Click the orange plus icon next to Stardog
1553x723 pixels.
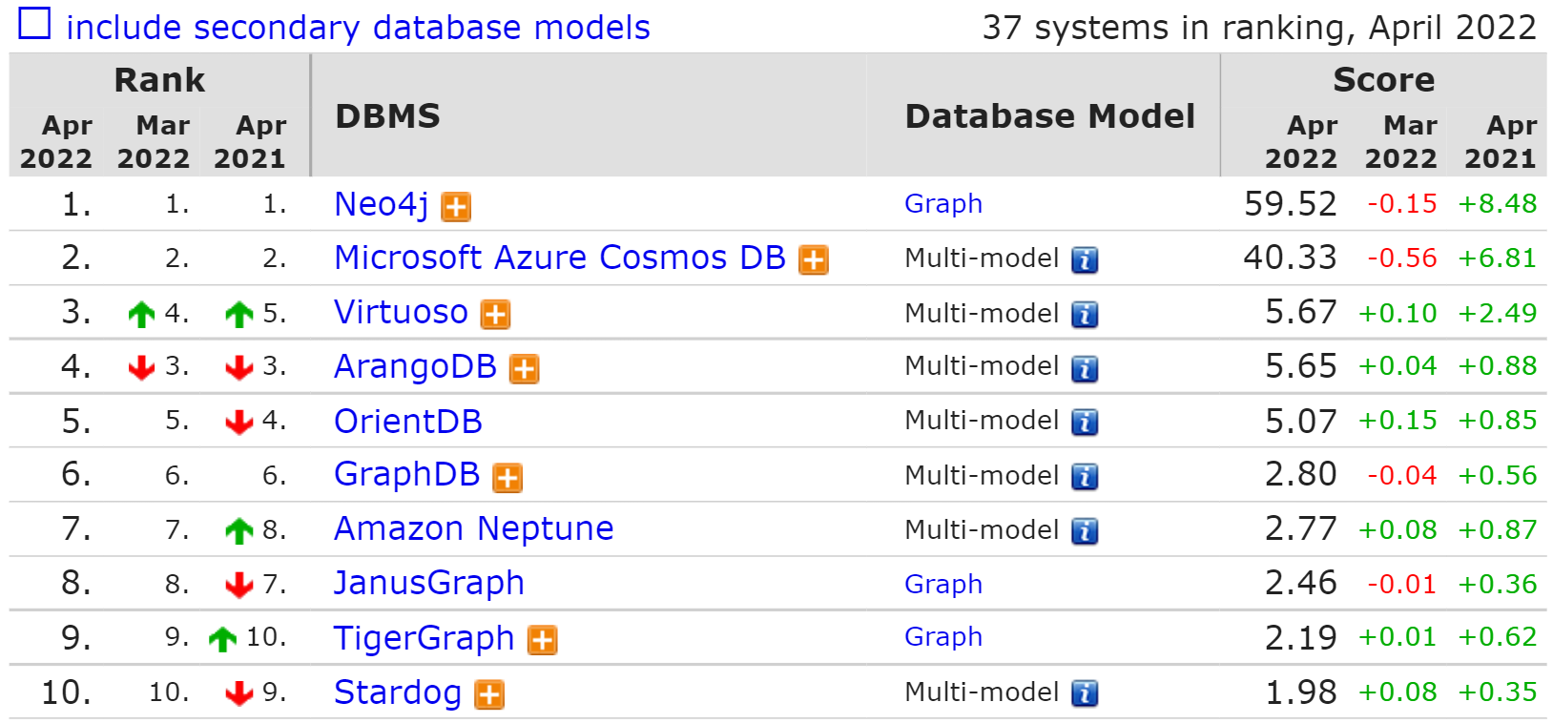point(489,695)
